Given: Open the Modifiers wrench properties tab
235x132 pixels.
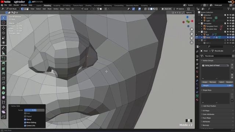Looking at the screenshot, I should click(x=197, y=81).
